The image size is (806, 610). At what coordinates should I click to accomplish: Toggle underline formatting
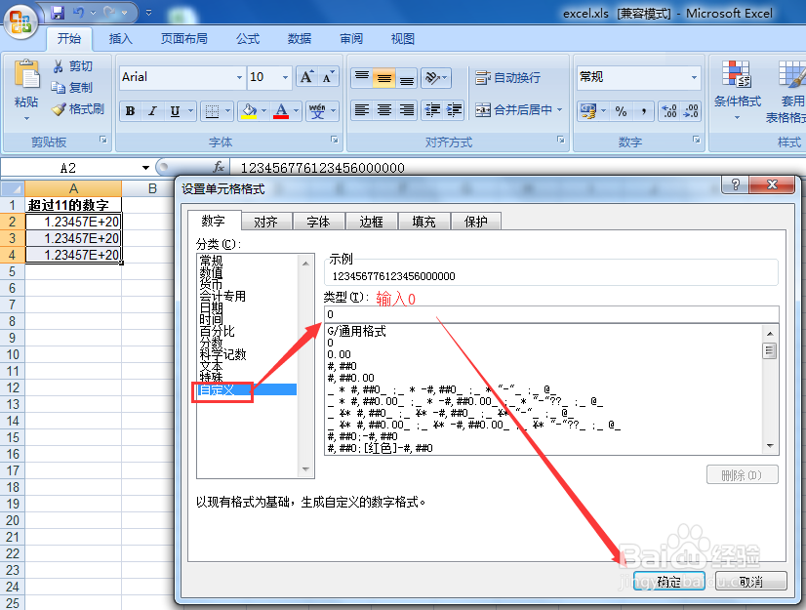pos(175,110)
